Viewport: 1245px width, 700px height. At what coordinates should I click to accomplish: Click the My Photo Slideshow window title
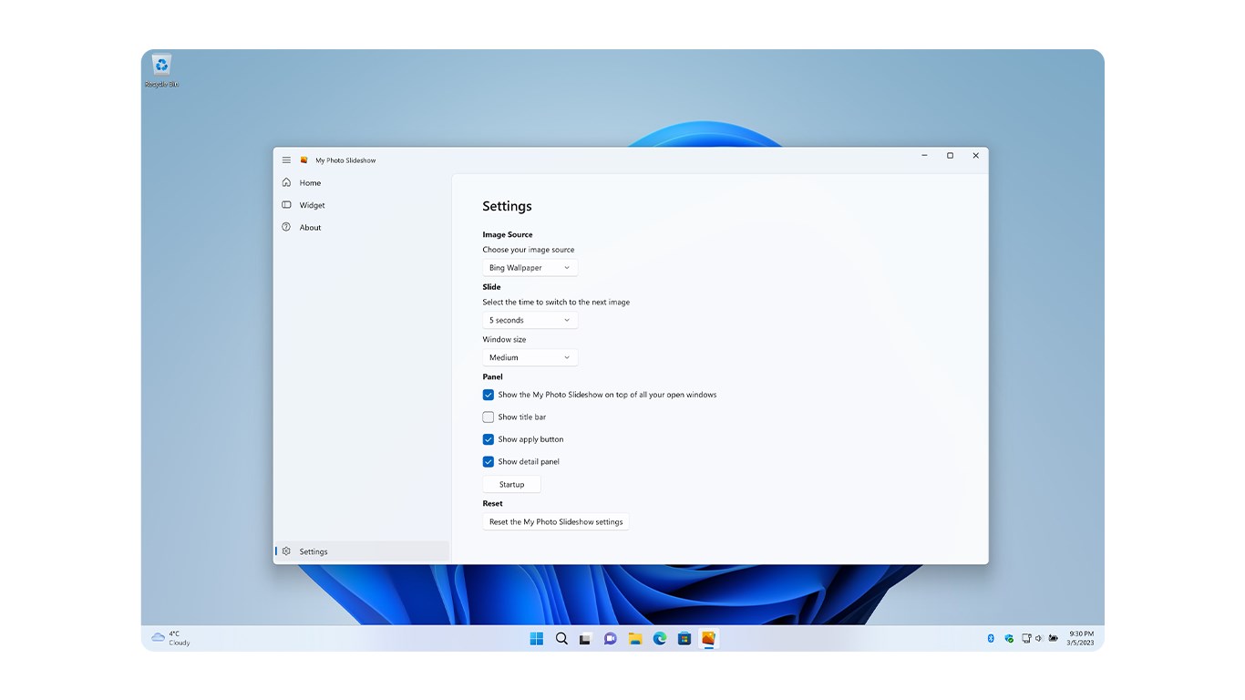(345, 160)
